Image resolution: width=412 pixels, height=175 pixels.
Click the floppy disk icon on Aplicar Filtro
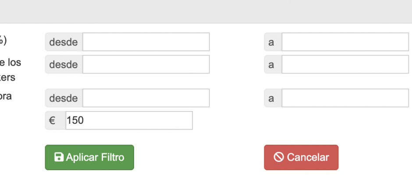click(59, 157)
